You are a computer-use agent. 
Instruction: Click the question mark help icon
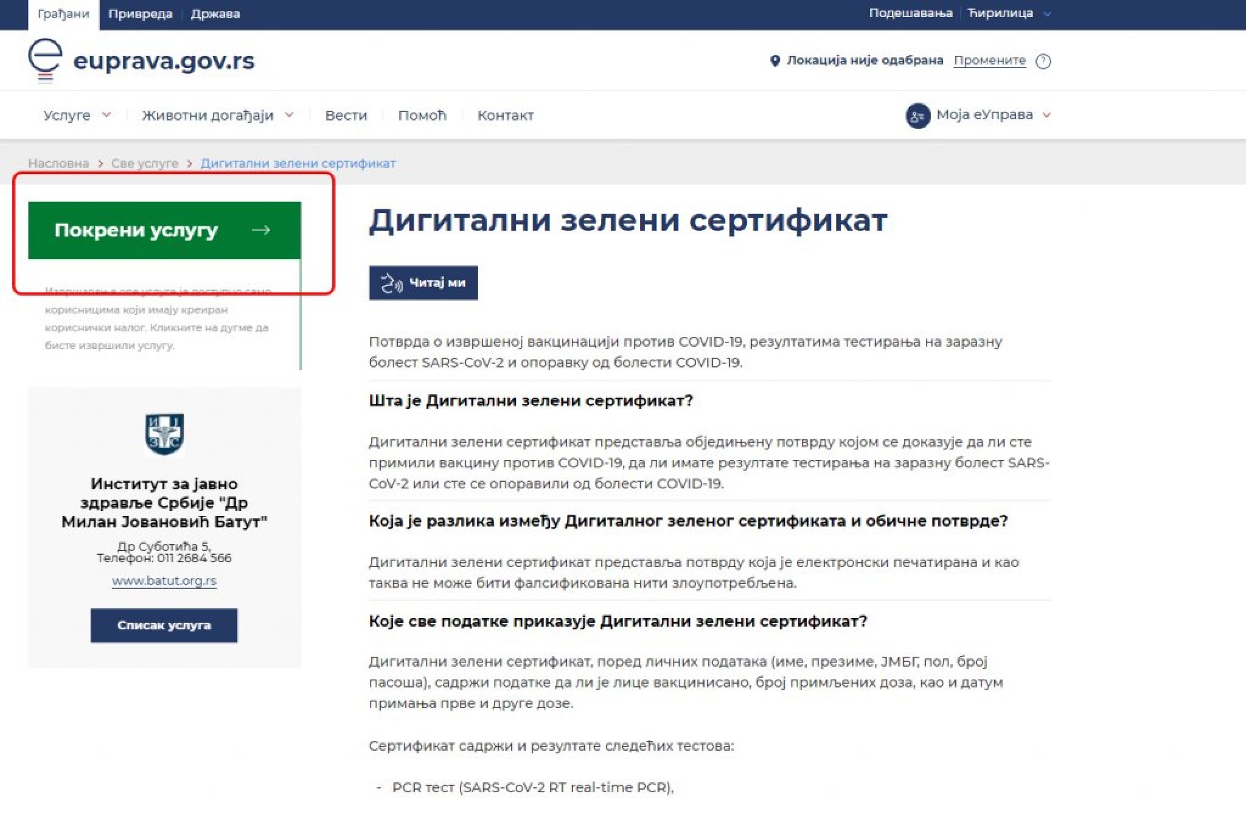click(1043, 61)
